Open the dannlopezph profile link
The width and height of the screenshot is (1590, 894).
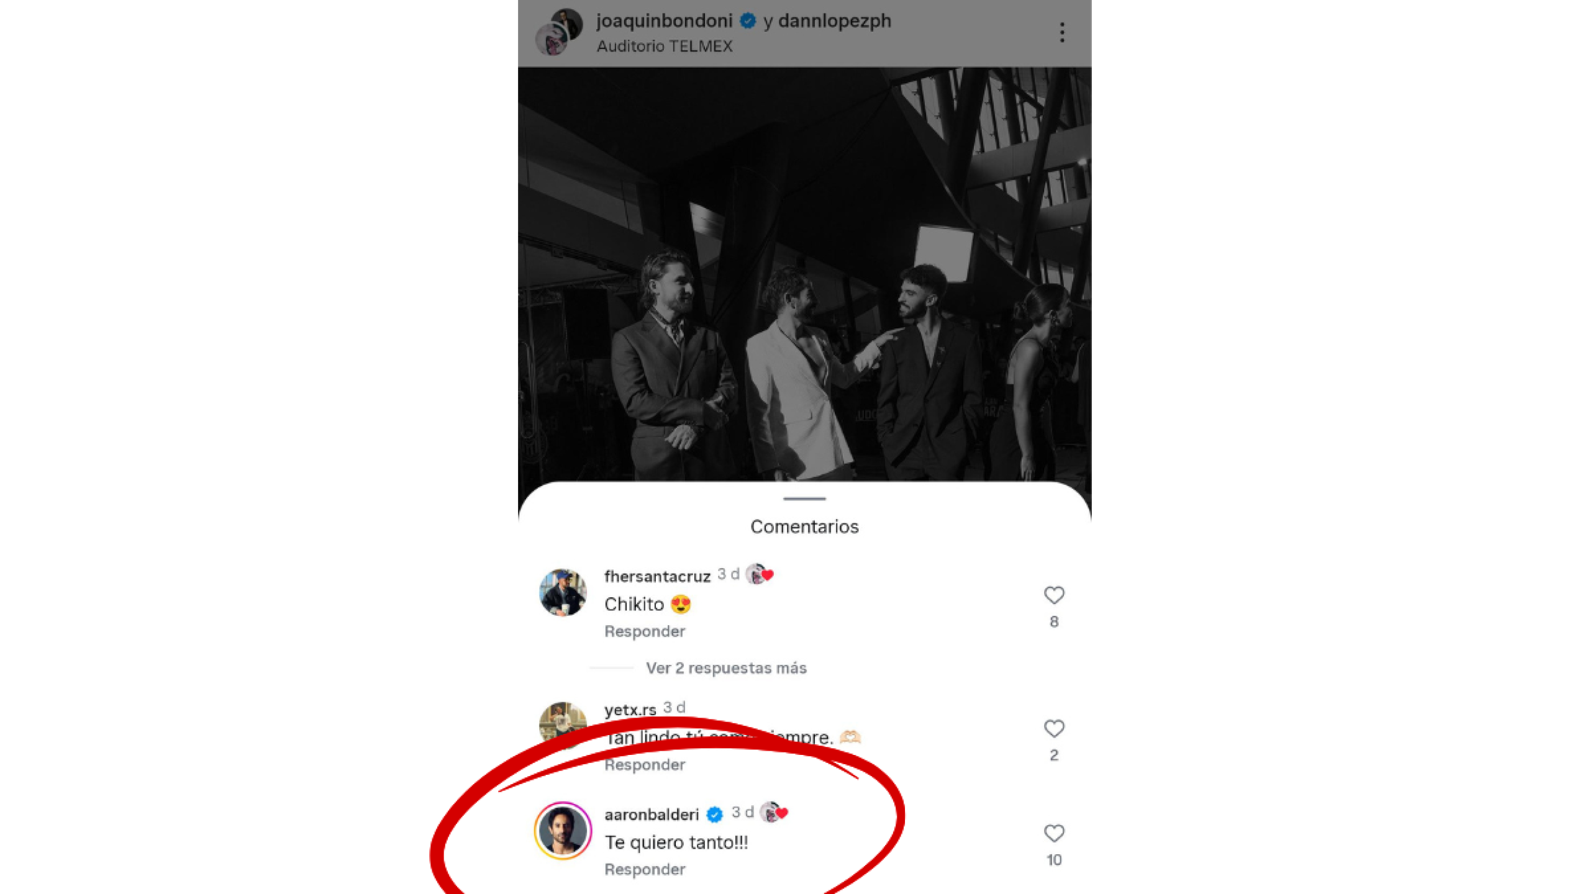834,21
